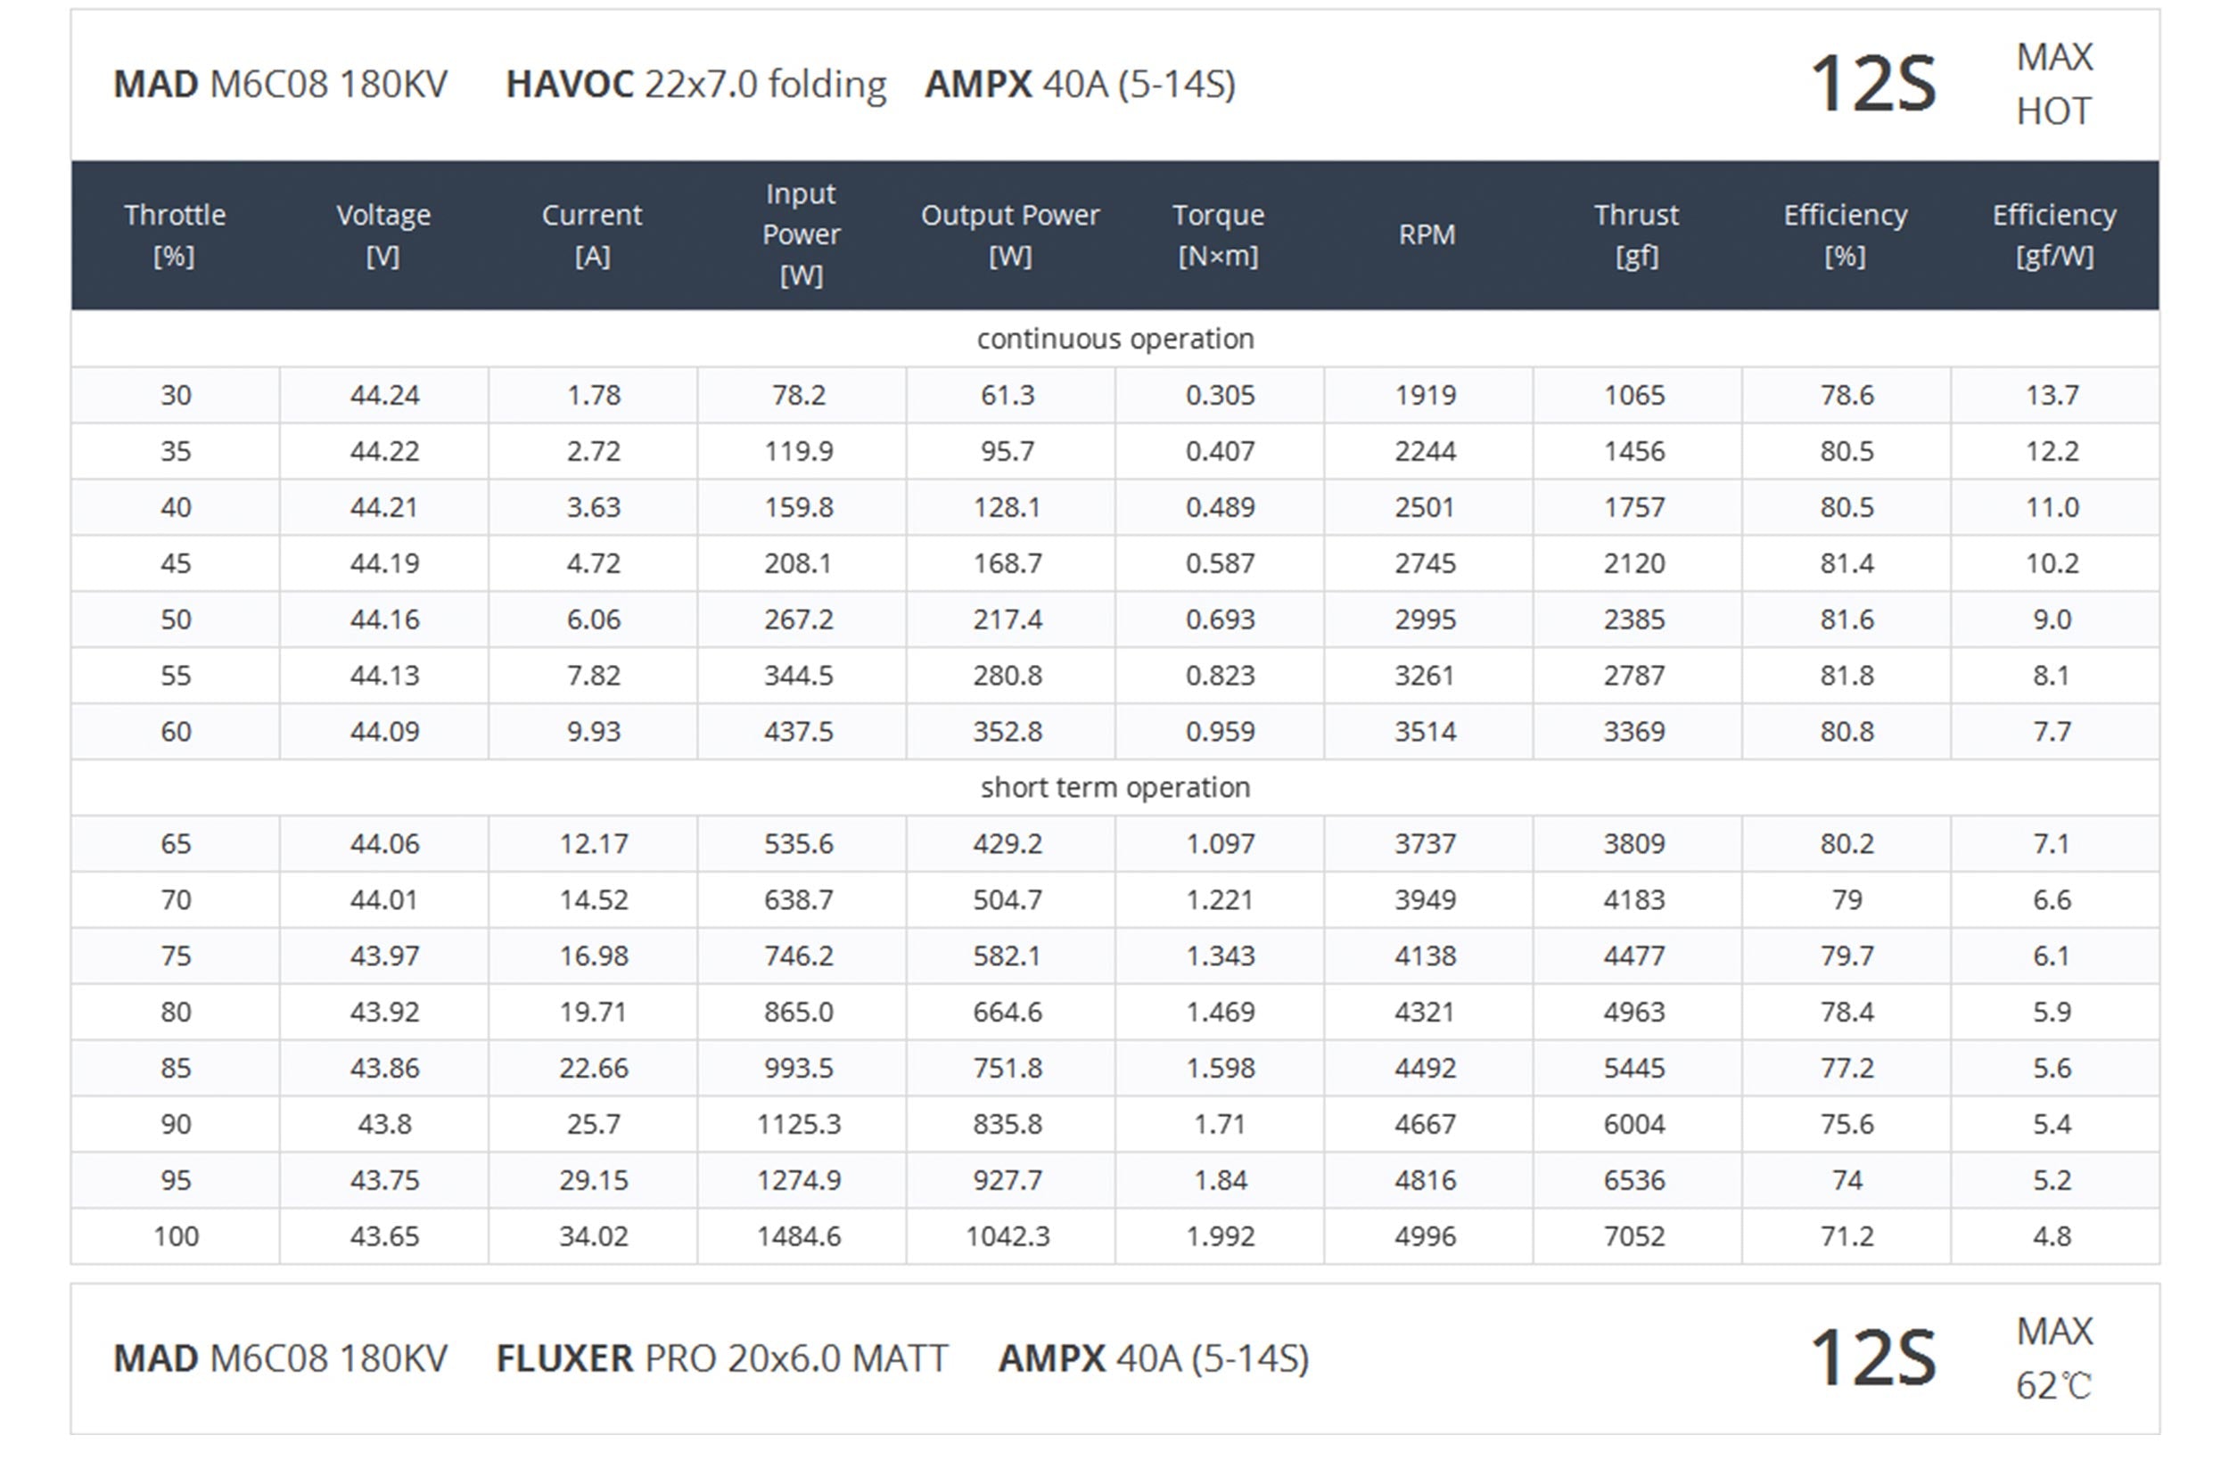The height and width of the screenshot is (1460, 2229).
Task: Click the MAX HOT label
Action: (x=2053, y=85)
